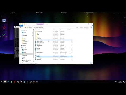The height and width of the screenshot is (95, 126).
Task: Click the navigation pane vertical scrollbar
Action: click(x=33, y=44)
